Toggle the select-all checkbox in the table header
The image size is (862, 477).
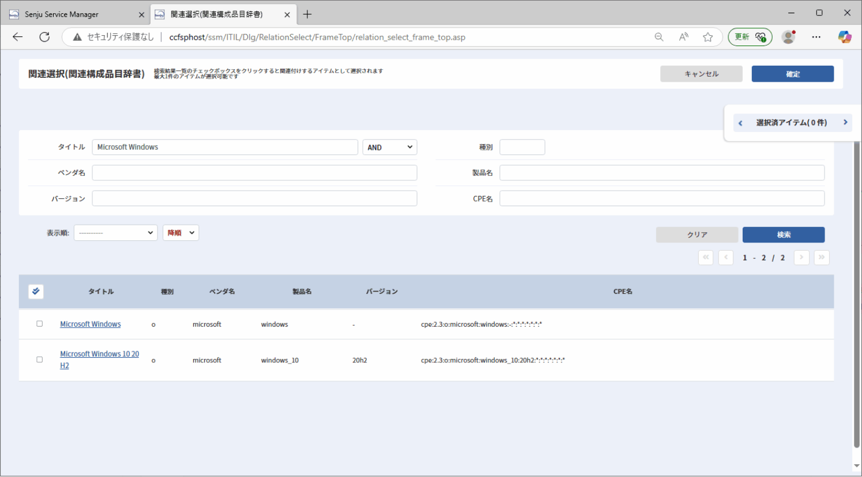[36, 291]
